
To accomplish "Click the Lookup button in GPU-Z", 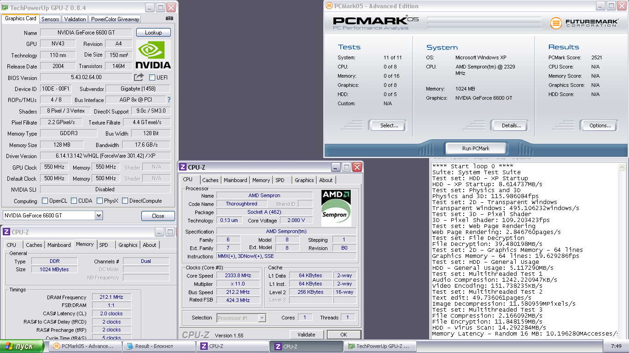I will click(x=153, y=33).
